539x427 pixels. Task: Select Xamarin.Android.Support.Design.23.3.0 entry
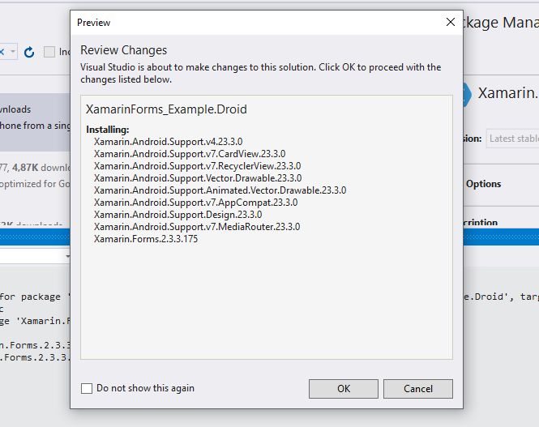tap(178, 215)
